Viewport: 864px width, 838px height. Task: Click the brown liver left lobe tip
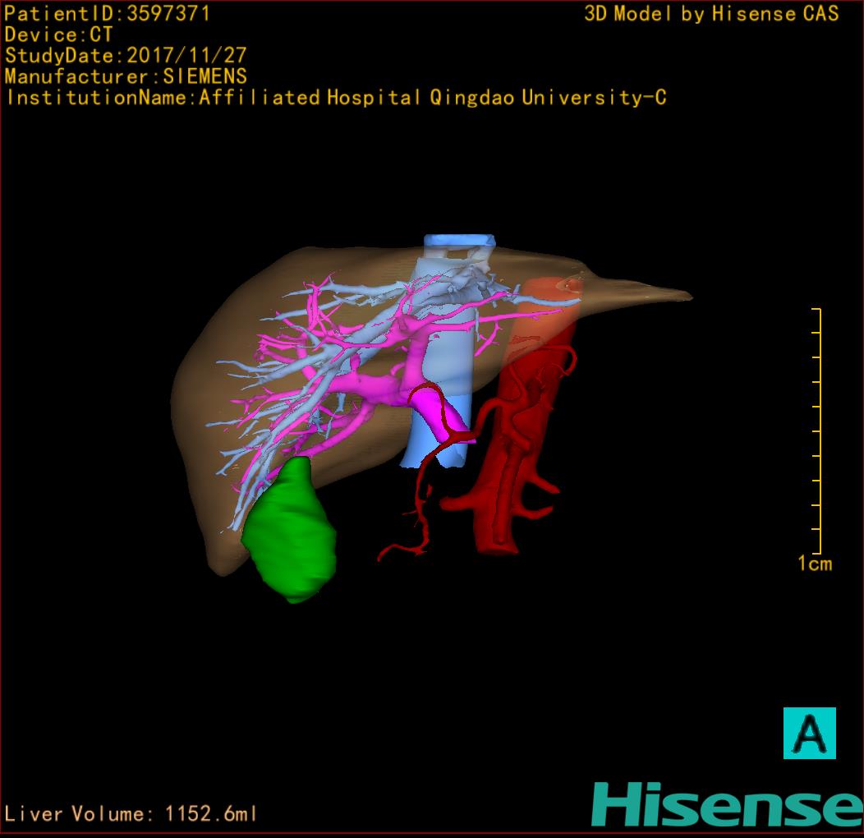coord(650,292)
